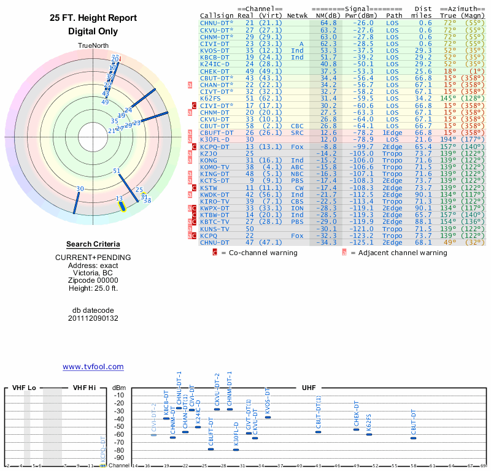Click K62FS marker in spectrum chart

pos(369,434)
